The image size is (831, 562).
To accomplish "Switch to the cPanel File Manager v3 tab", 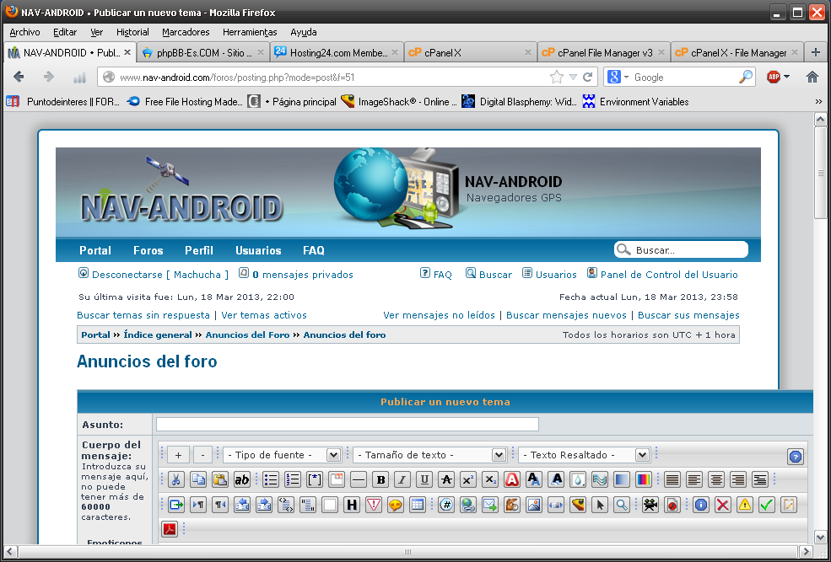I will click(x=603, y=52).
